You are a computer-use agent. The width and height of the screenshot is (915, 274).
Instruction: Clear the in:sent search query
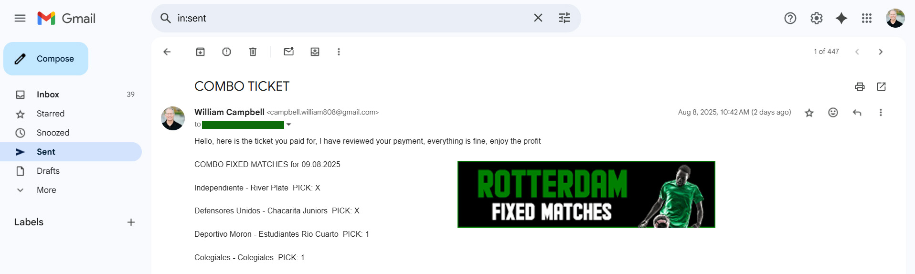click(x=538, y=18)
